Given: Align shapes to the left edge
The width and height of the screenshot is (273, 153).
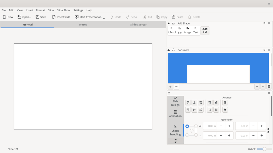Looking at the screenshot, I should [x=188, y=103].
